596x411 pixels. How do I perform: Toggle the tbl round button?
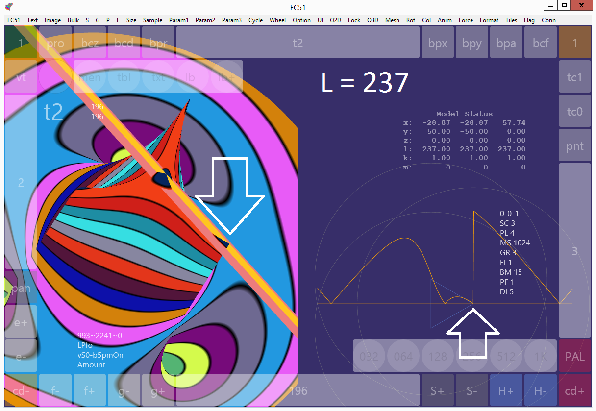point(124,77)
